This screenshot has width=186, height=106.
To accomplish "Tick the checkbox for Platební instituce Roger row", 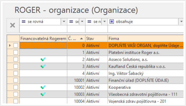I will (x=16, y=52).
